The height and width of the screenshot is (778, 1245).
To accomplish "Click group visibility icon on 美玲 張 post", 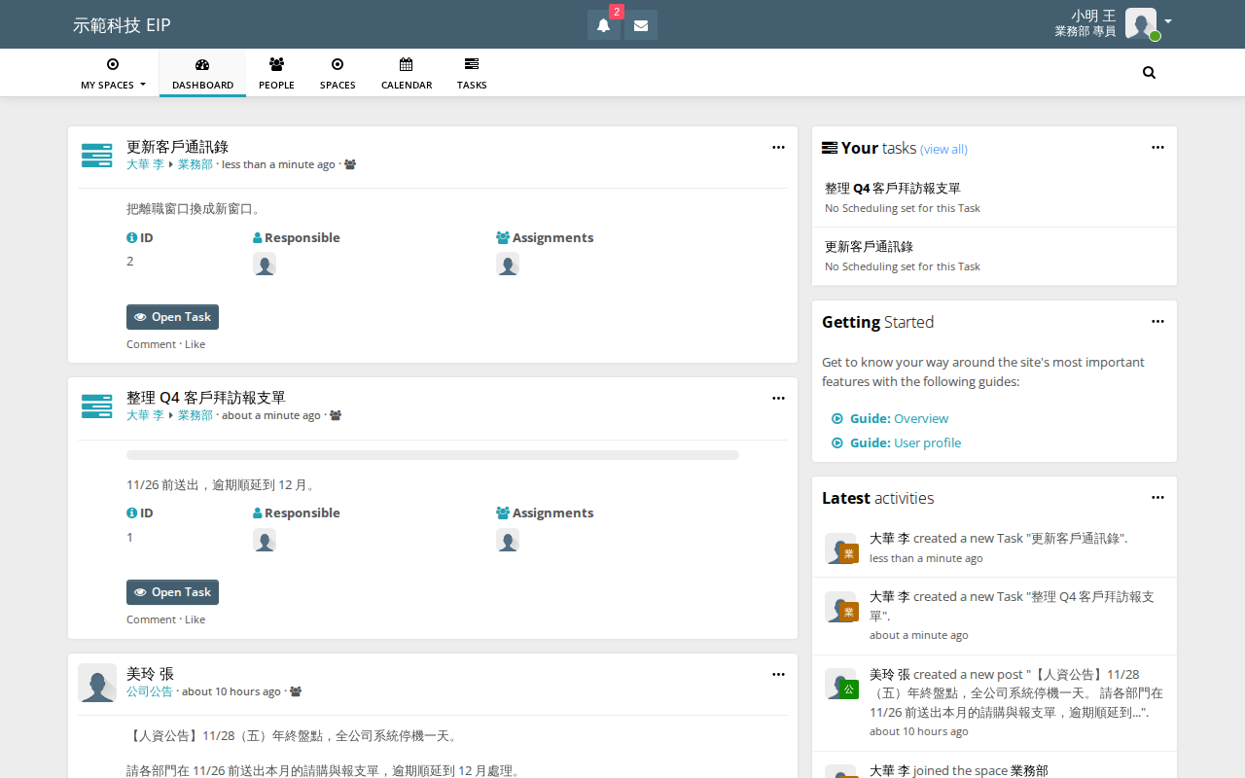I will pyautogui.click(x=296, y=692).
